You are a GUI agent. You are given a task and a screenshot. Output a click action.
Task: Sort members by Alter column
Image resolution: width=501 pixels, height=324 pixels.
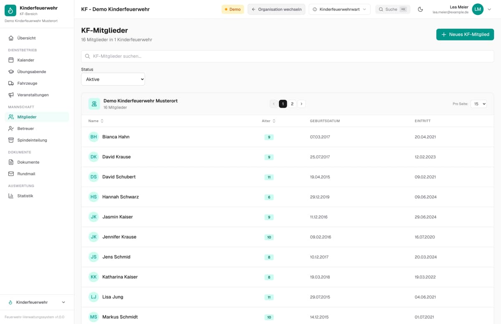tap(268, 121)
